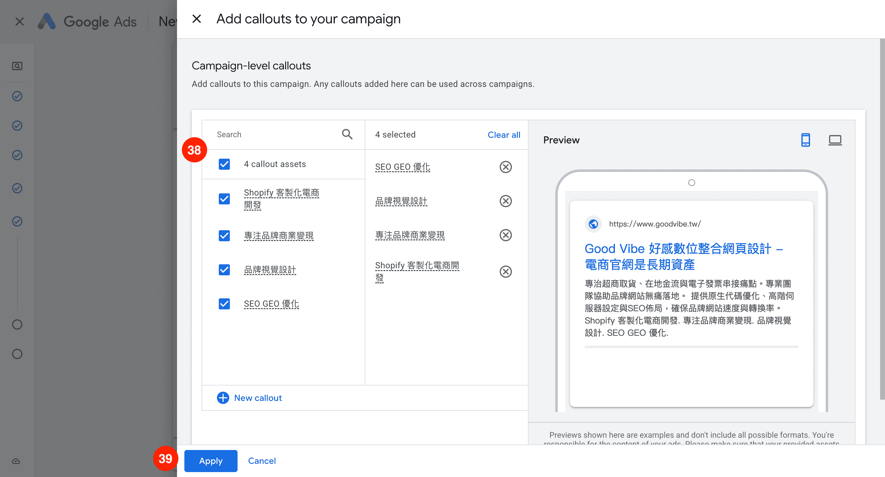Click the second completed step checkmark in sidebar
Screen dimensions: 885x477
coord(17,126)
